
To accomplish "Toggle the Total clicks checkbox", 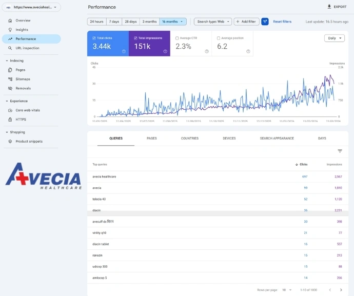I will pyautogui.click(x=94, y=38).
